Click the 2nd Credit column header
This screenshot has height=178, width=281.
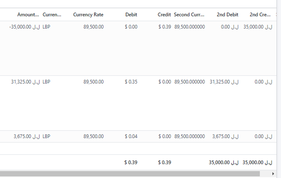click(260, 15)
